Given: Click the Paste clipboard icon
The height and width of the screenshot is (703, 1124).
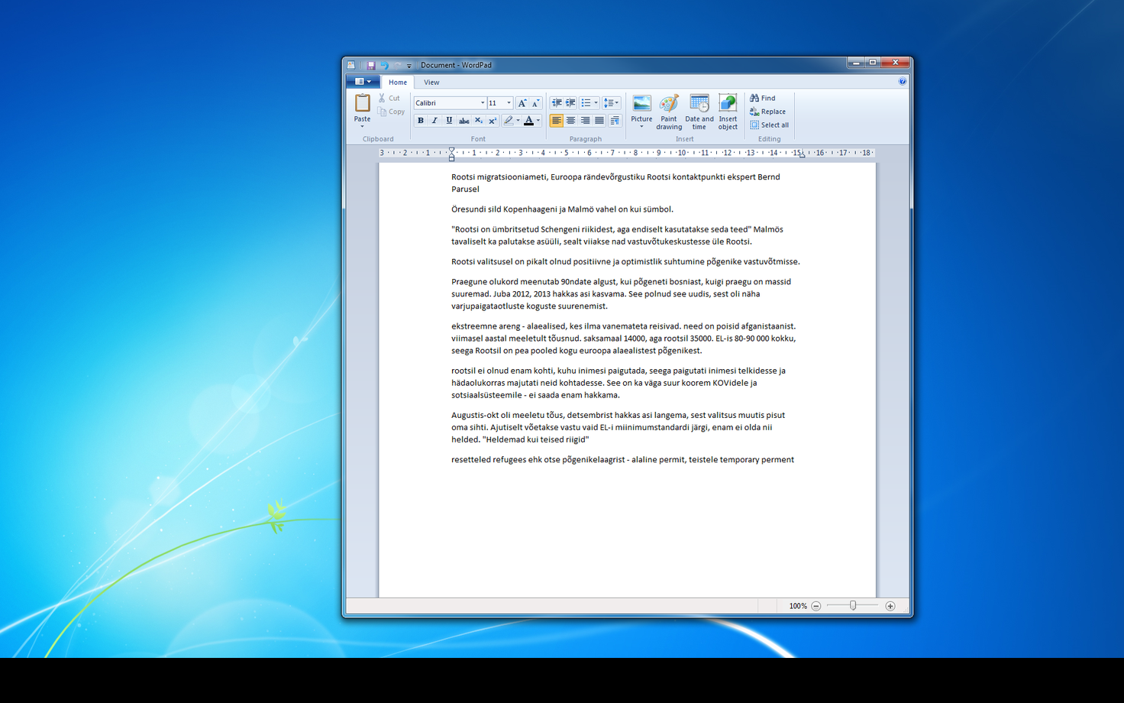Looking at the screenshot, I should [x=362, y=104].
